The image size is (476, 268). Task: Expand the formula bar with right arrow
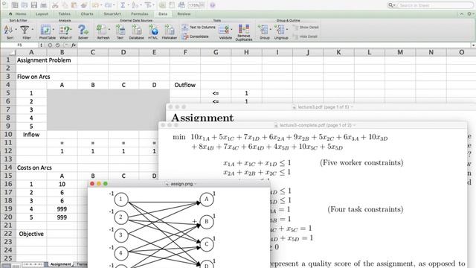coord(473,45)
